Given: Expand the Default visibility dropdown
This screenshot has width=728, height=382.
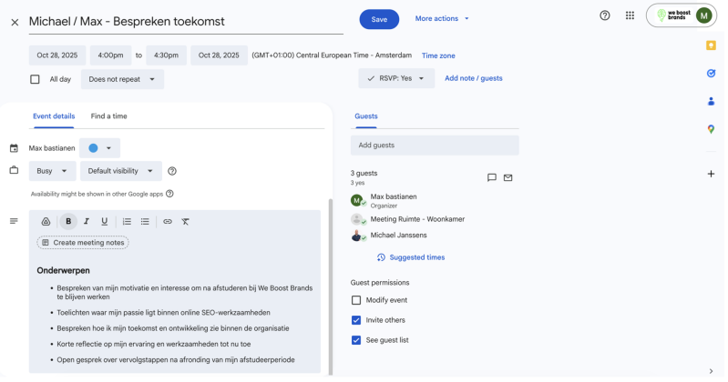Looking at the screenshot, I should pos(120,171).
